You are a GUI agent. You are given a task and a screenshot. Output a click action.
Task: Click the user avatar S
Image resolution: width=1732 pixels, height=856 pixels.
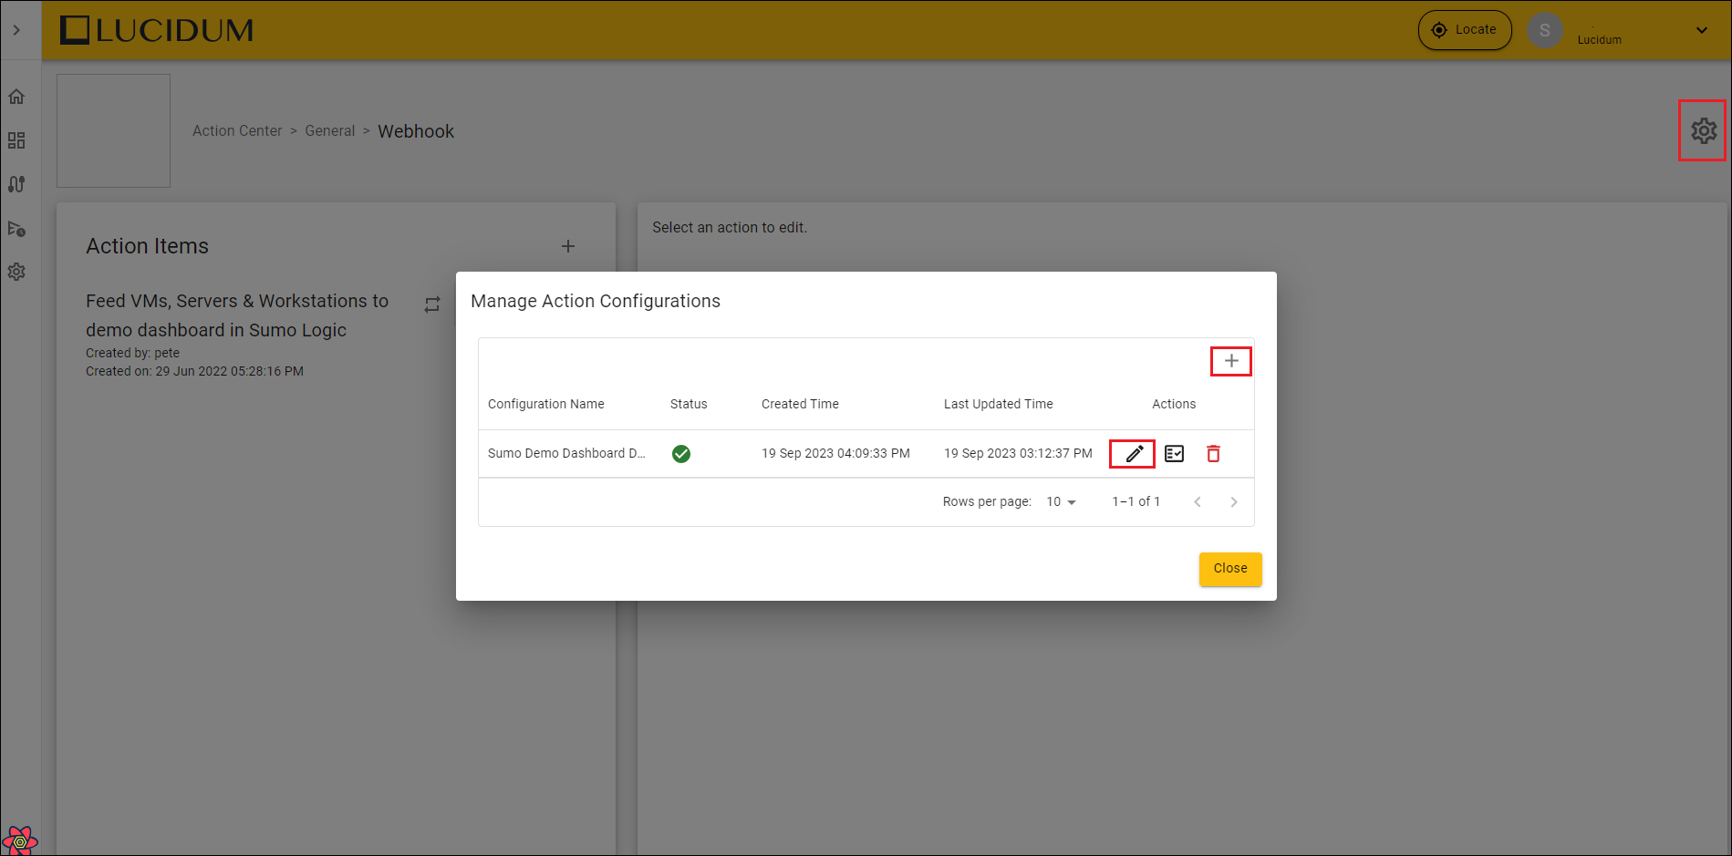1544,30
